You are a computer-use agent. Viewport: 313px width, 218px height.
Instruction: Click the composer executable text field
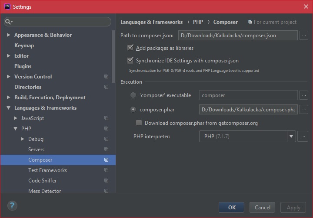point(248,95)
